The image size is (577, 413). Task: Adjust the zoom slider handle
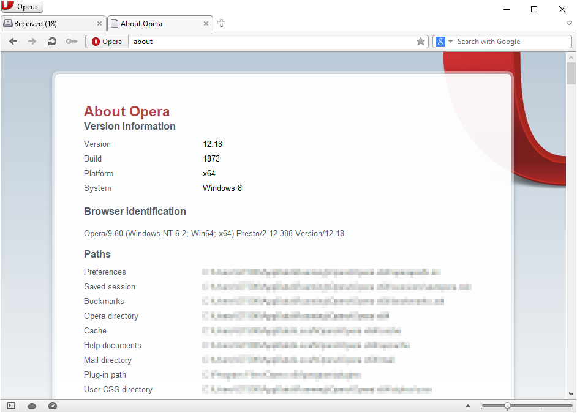pos(507,406)
